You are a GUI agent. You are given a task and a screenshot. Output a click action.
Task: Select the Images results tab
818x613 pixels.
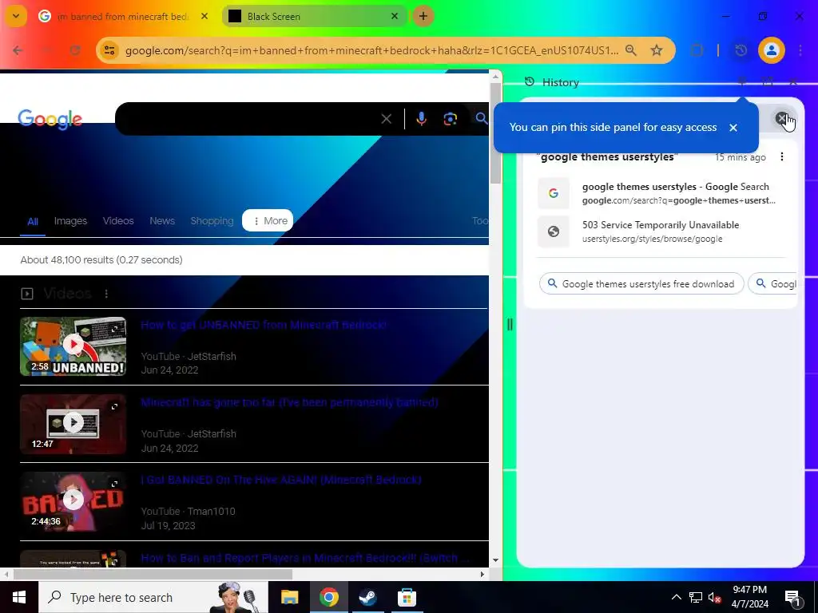(70, 221)
